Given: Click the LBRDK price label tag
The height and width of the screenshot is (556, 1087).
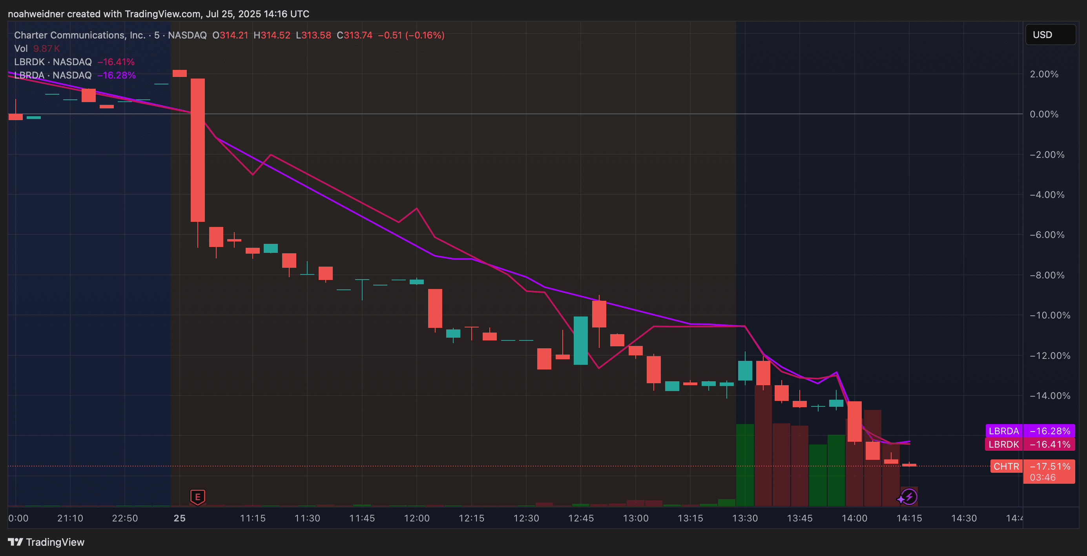Looking at the screenshot, I should click(x=1003, y=444).
